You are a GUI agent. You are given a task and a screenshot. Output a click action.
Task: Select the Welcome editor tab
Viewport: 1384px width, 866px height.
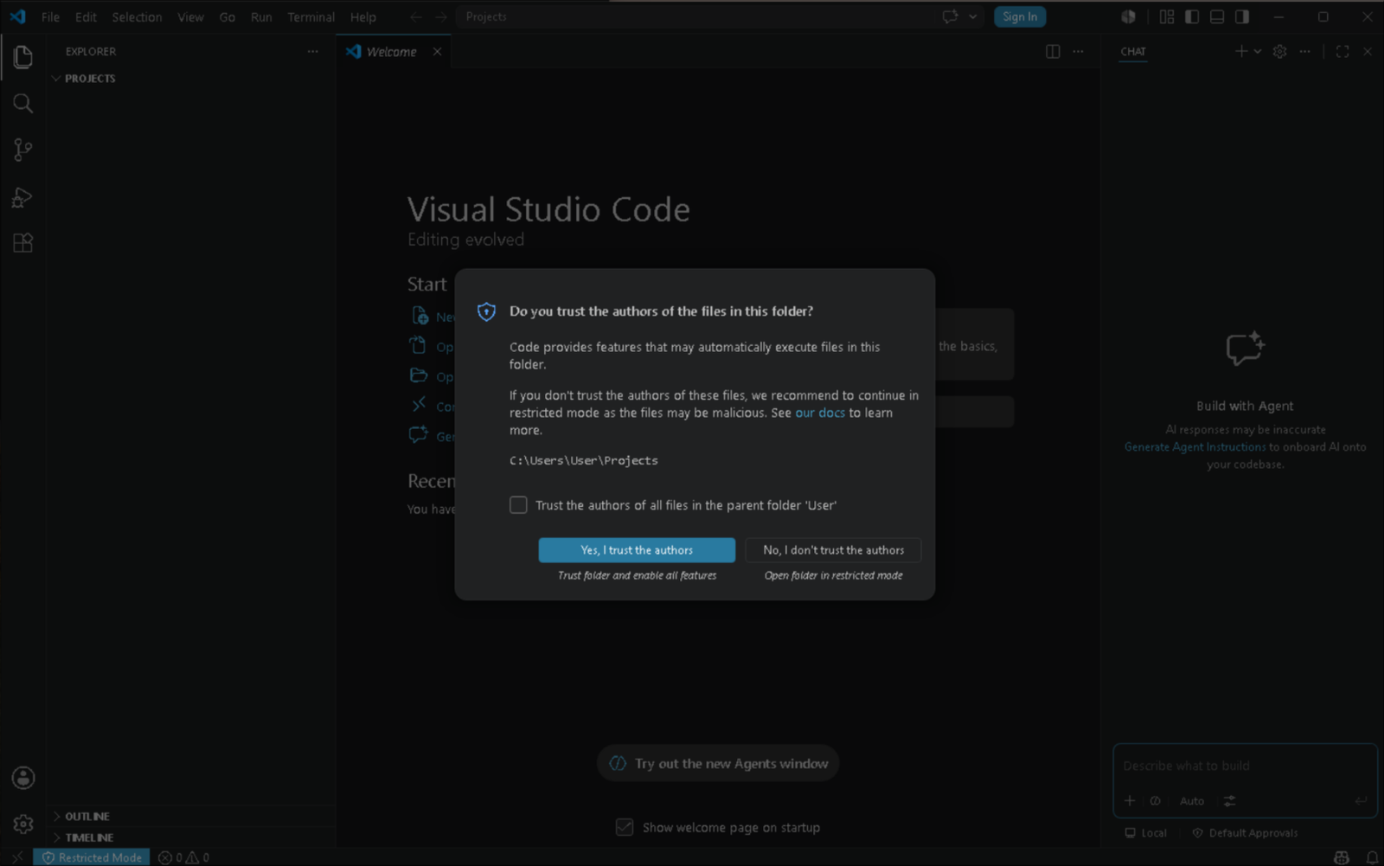[392, 52]
